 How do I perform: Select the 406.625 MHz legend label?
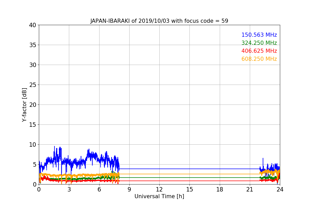[259, 51]
